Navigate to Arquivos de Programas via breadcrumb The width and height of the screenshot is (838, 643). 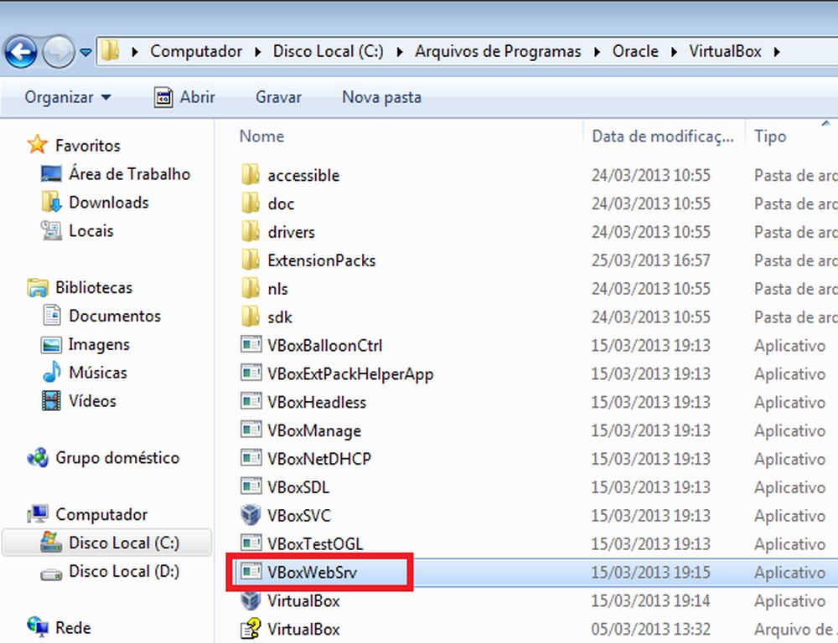click(498, 51)
